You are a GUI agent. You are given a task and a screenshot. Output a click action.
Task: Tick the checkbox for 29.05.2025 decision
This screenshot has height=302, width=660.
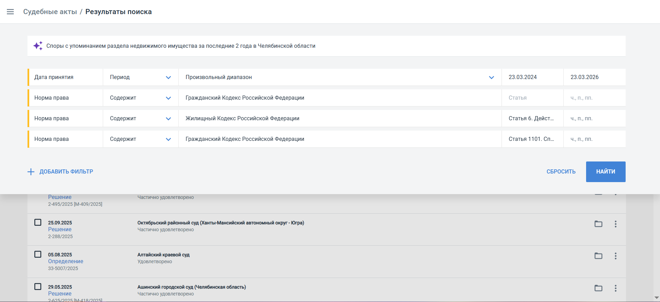[x=38, y=287]
